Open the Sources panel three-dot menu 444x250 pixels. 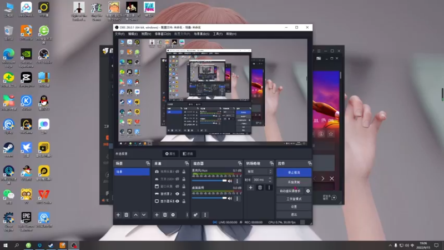tap(187, 215)
